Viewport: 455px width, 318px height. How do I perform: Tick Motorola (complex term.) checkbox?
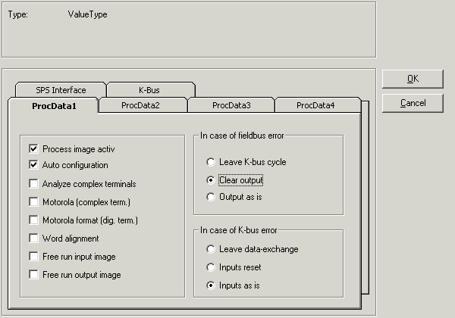(33, 202)
